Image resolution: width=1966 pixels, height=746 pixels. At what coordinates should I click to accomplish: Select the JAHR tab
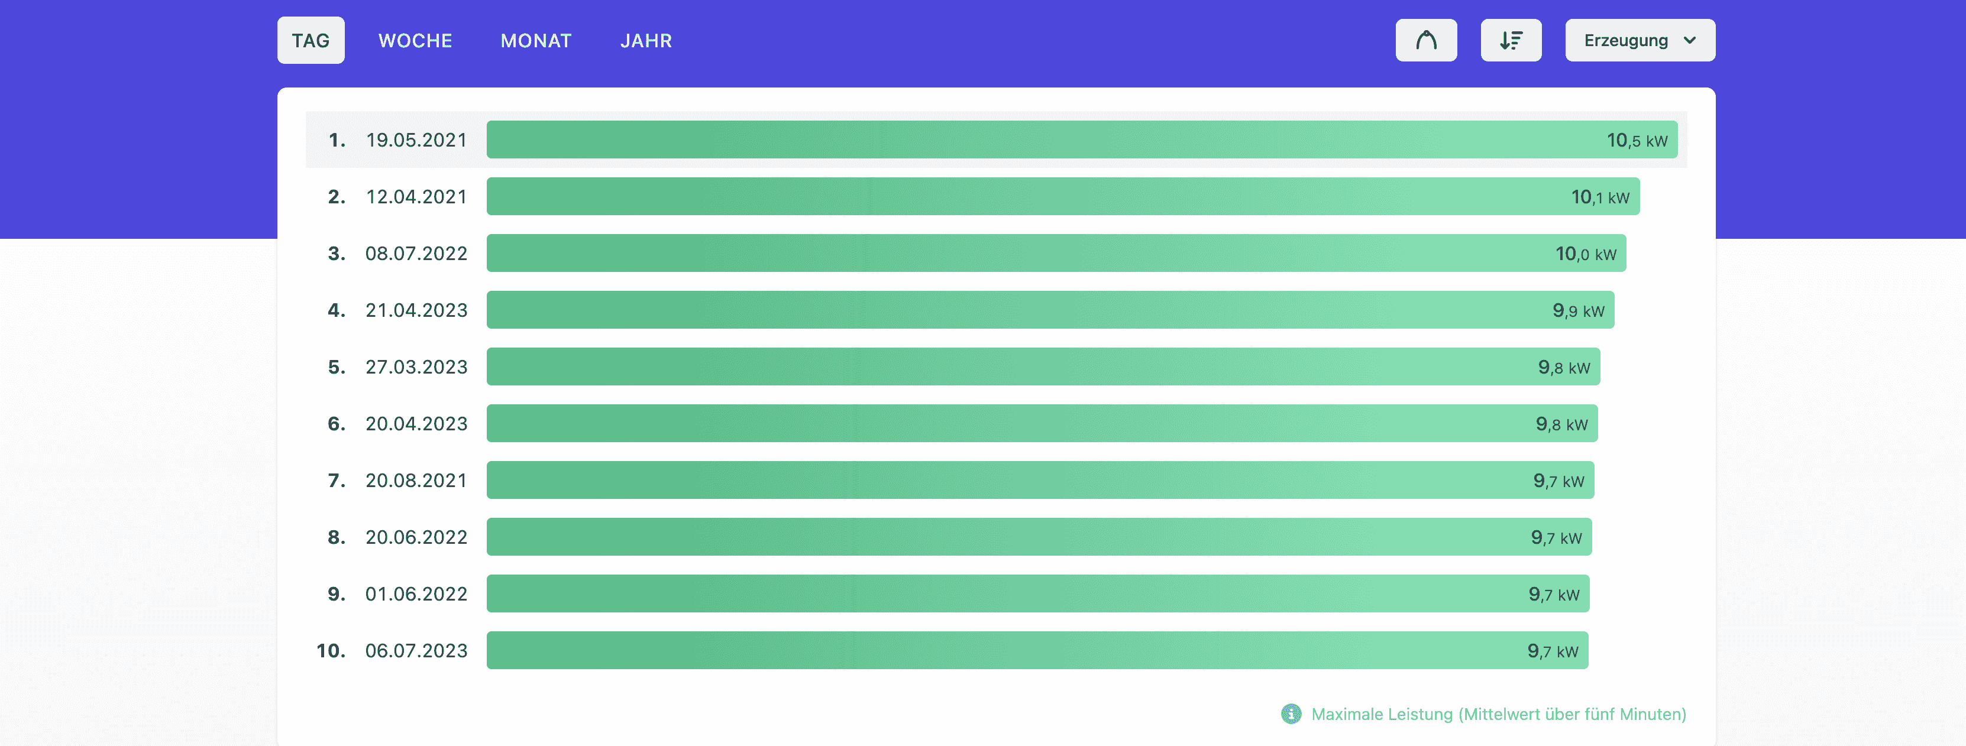click(646, 40)
